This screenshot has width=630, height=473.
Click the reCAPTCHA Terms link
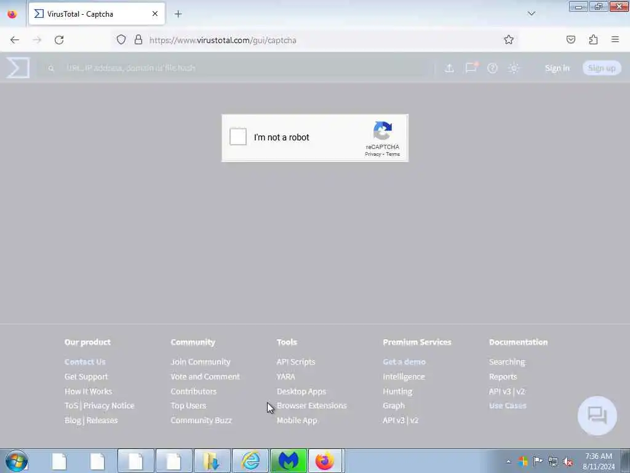(x=393, y=155)
